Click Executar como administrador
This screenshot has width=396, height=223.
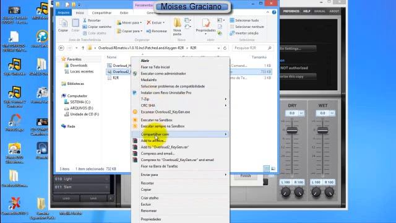[163, 73]
